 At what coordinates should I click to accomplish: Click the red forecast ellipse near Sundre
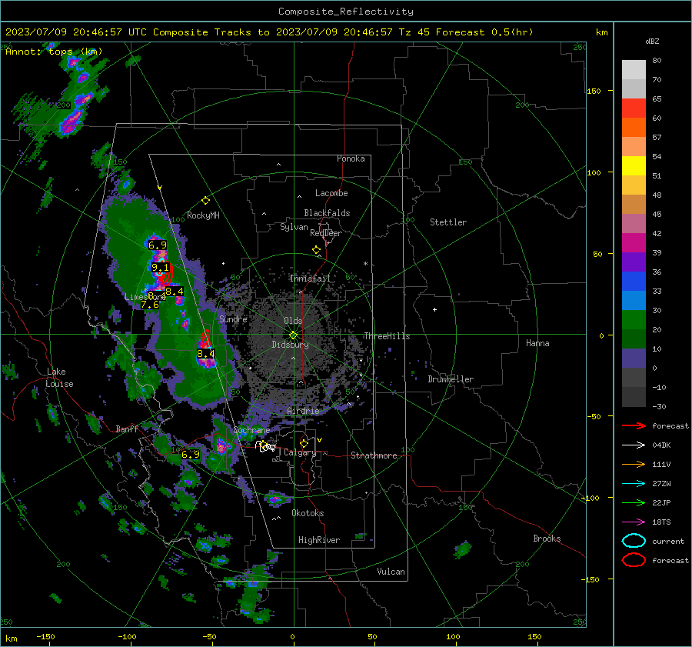[205, 339]
